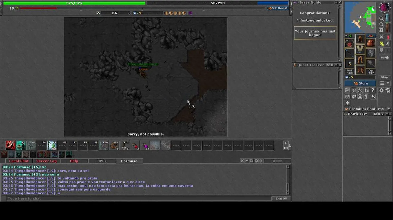Use the F1 red spell hotkey

(10, 145)
